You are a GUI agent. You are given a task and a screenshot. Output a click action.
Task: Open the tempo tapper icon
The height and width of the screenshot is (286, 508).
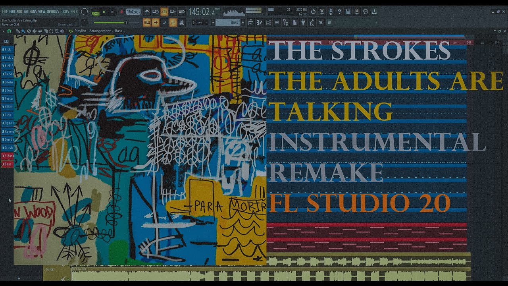[x=312, y=23]
